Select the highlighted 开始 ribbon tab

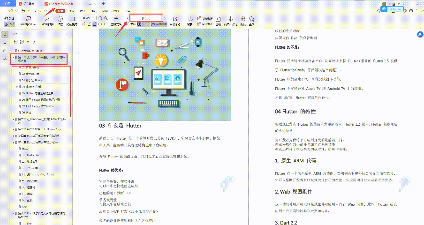click(x=61, y=11)
